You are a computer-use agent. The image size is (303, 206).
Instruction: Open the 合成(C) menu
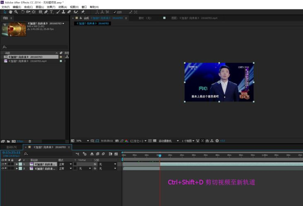coord(29,7)
